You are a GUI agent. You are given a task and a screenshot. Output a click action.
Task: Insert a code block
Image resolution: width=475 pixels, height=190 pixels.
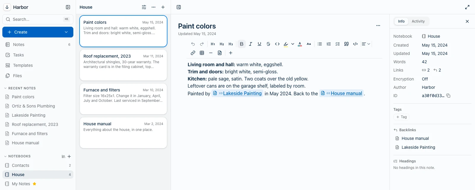pos(355,44)
